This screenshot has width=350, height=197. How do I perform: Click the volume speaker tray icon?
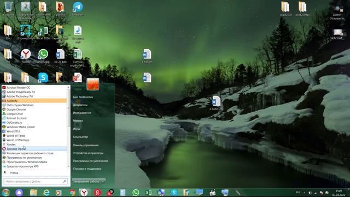click(x=310, y=193)
